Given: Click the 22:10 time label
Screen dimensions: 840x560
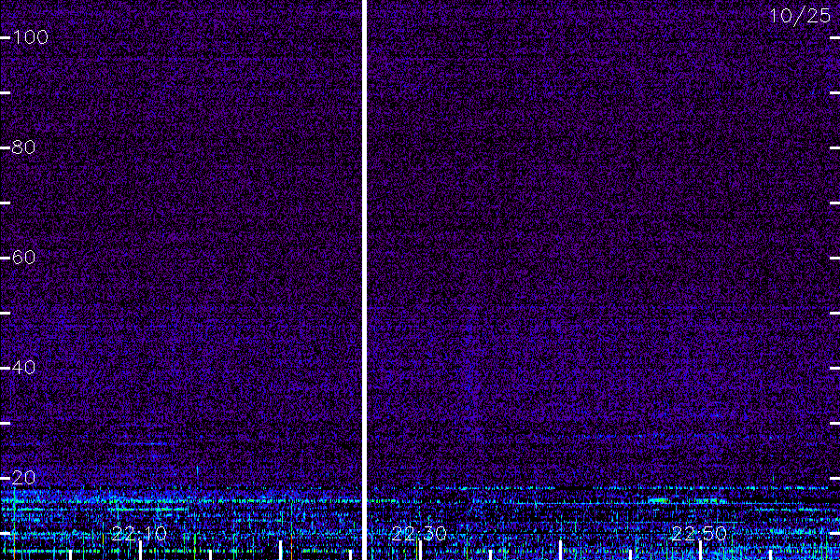Looking at the screenshot, I should (x=139, y=534).
